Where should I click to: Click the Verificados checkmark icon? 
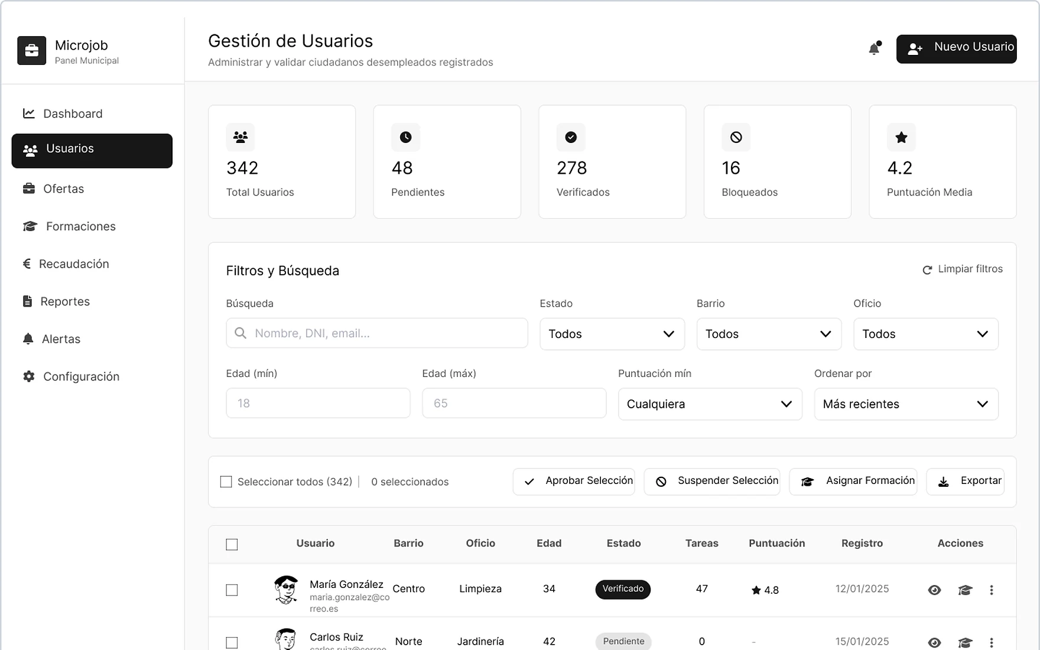pyautogui.click(x=571, y=137)
